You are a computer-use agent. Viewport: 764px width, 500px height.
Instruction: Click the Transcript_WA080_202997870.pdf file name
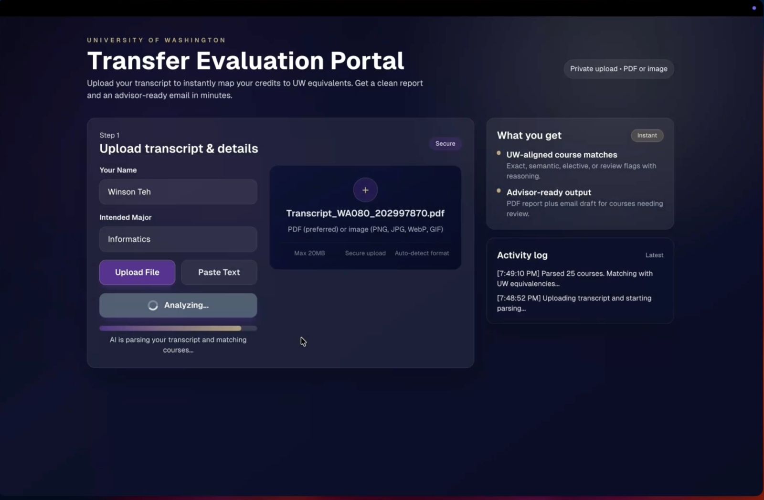(365, 213)
